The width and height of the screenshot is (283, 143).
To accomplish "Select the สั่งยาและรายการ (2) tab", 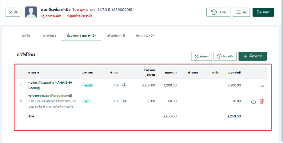I will click(81, 36).
